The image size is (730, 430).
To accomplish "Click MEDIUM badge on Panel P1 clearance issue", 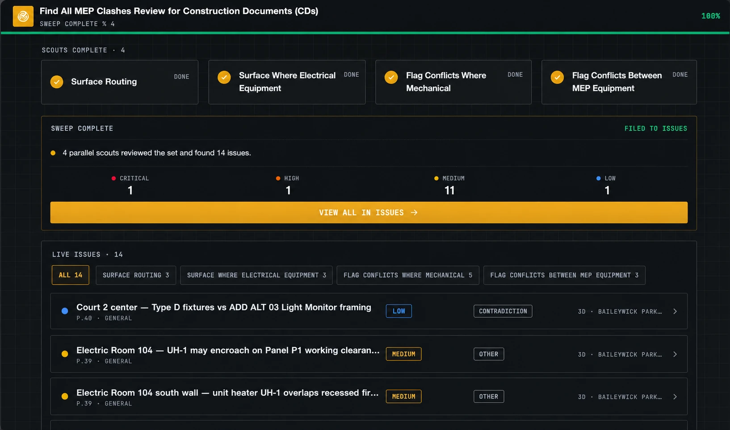I will point(403,354).
